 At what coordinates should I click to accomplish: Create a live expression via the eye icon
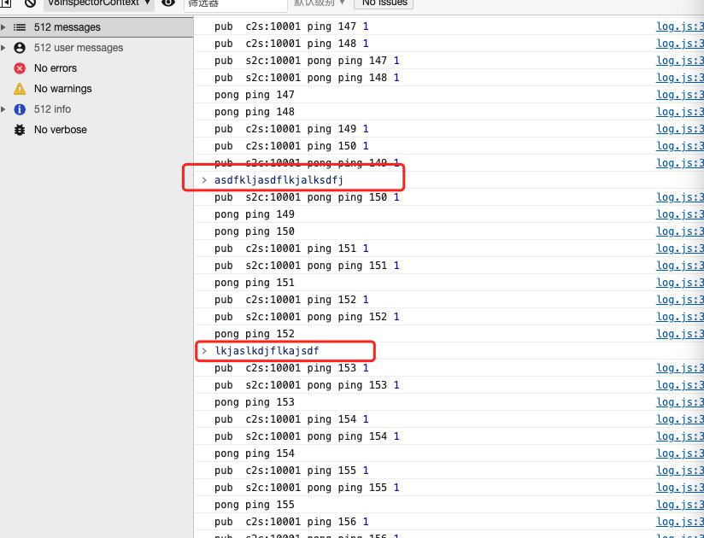tap(167, 3)
